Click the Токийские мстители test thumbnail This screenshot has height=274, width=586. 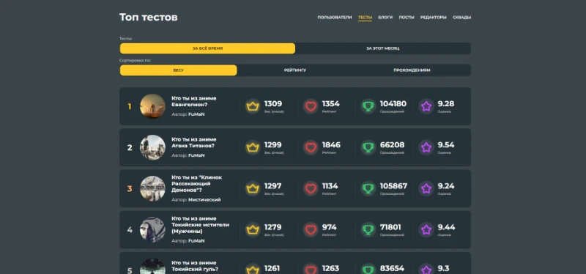pyautogui.click(x=152, y=229)
